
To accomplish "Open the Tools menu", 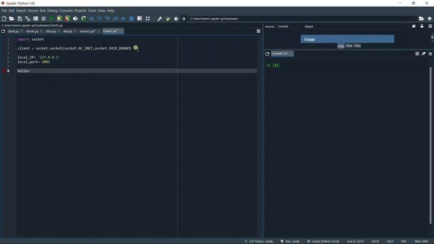I will pyautogui.click(x=92, y=11).
